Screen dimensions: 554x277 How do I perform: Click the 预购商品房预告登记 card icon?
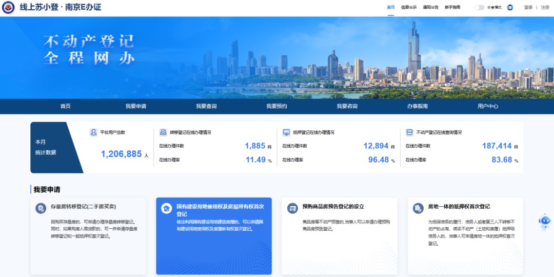click(292, 208)
